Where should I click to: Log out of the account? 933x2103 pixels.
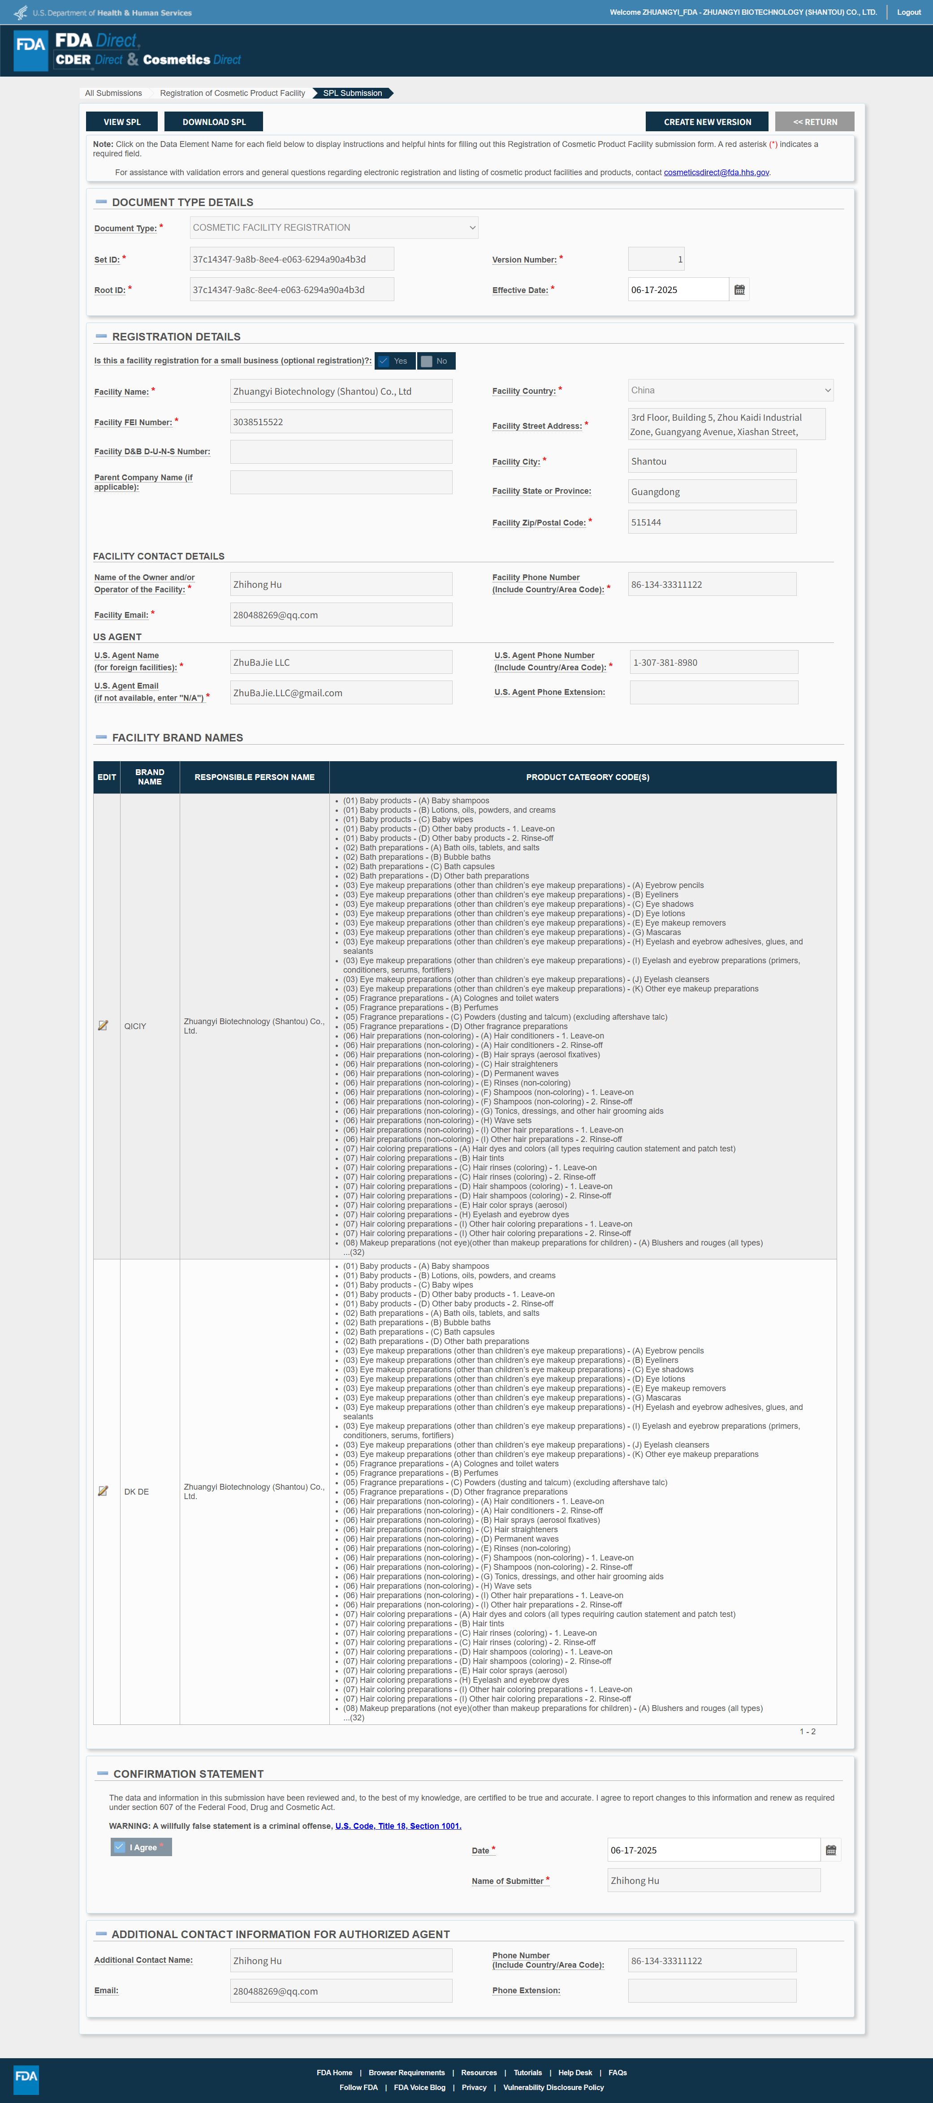[x=908, y=12]
